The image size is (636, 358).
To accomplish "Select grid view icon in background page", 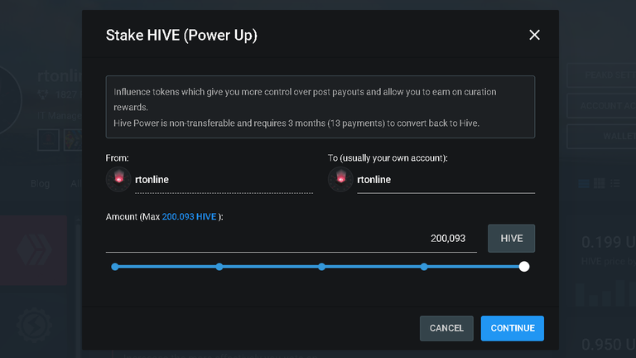I will [599, 183].
